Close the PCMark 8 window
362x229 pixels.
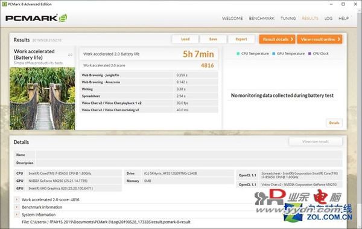pos(355,4)
